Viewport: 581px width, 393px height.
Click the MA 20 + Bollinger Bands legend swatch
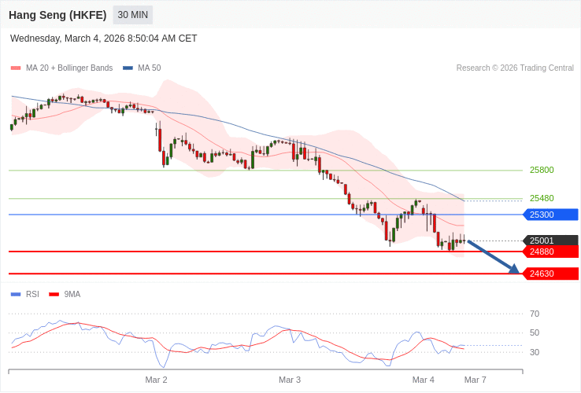[16, 68]
